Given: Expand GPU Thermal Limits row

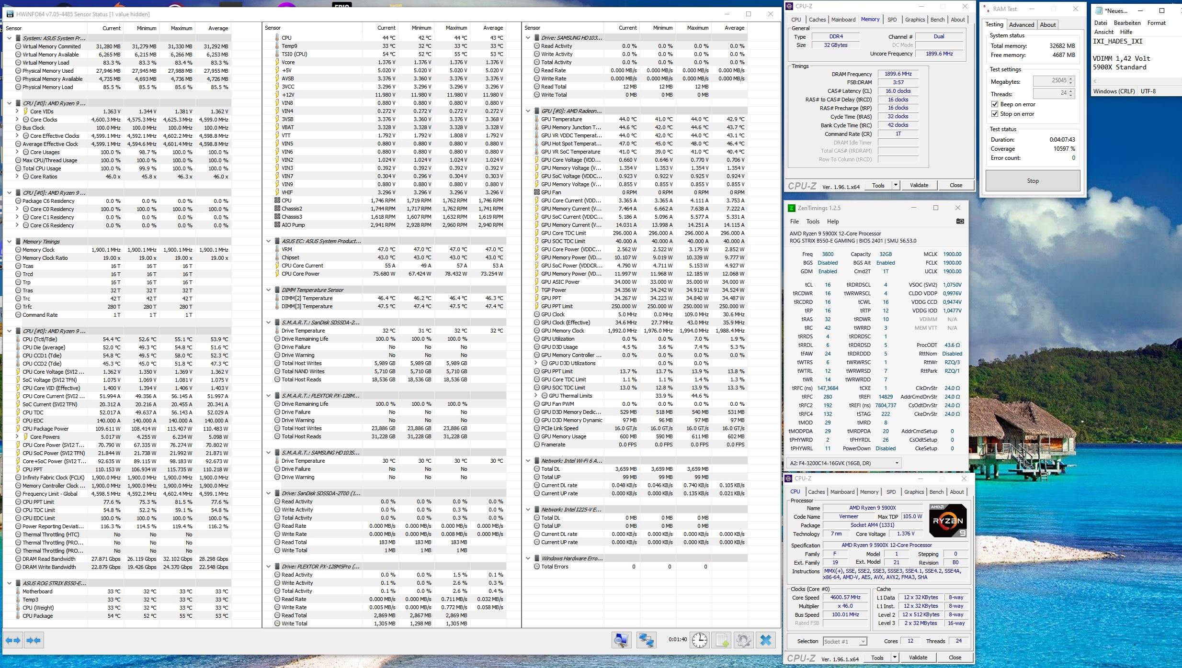Looking at the screenshot, I should [536, 396].
